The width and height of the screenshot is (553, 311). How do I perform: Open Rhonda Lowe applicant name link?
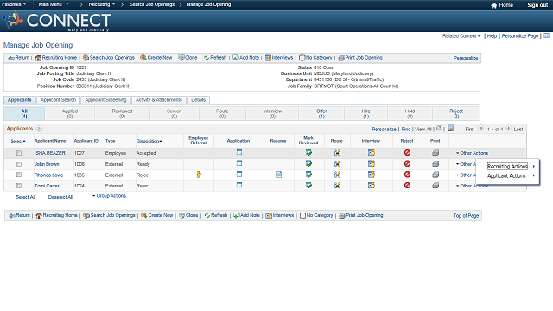[48, 175]
